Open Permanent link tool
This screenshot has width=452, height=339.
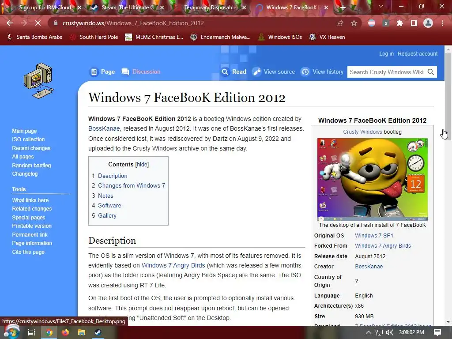tap(30, 235)
